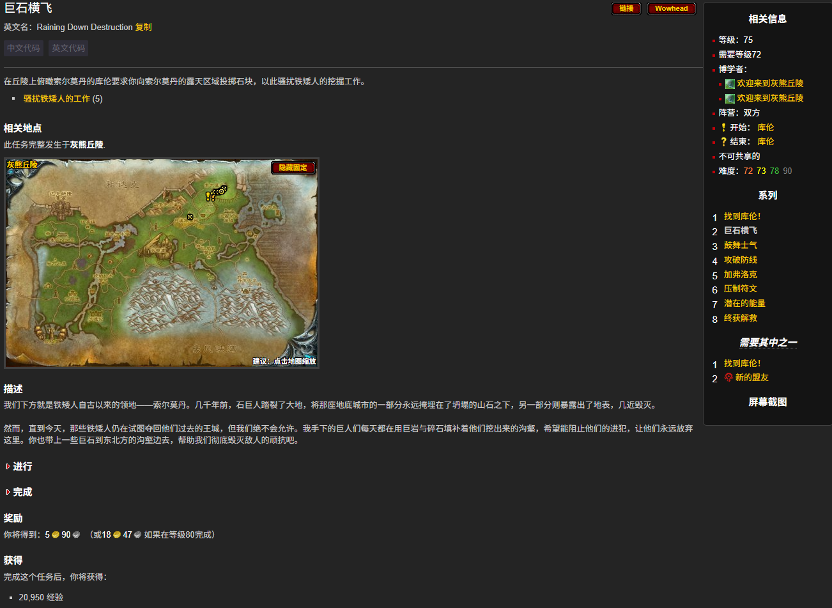Click the 相关信息 sidebar heading
Screen dimensions: 832x608
(768, 19)
